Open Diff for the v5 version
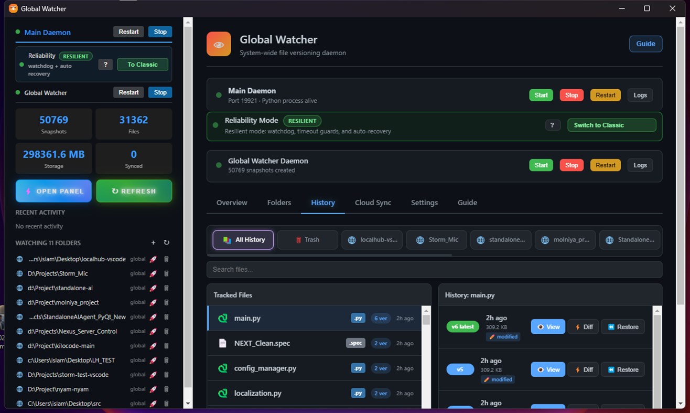 pos(583,369)
